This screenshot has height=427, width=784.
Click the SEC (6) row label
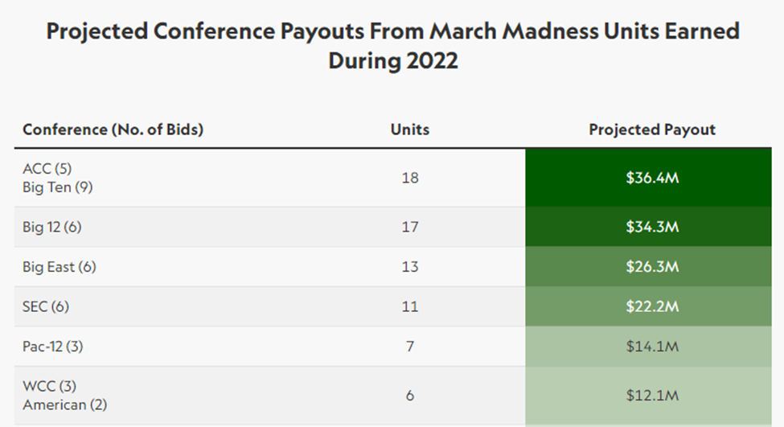click(x=47, y=306)
